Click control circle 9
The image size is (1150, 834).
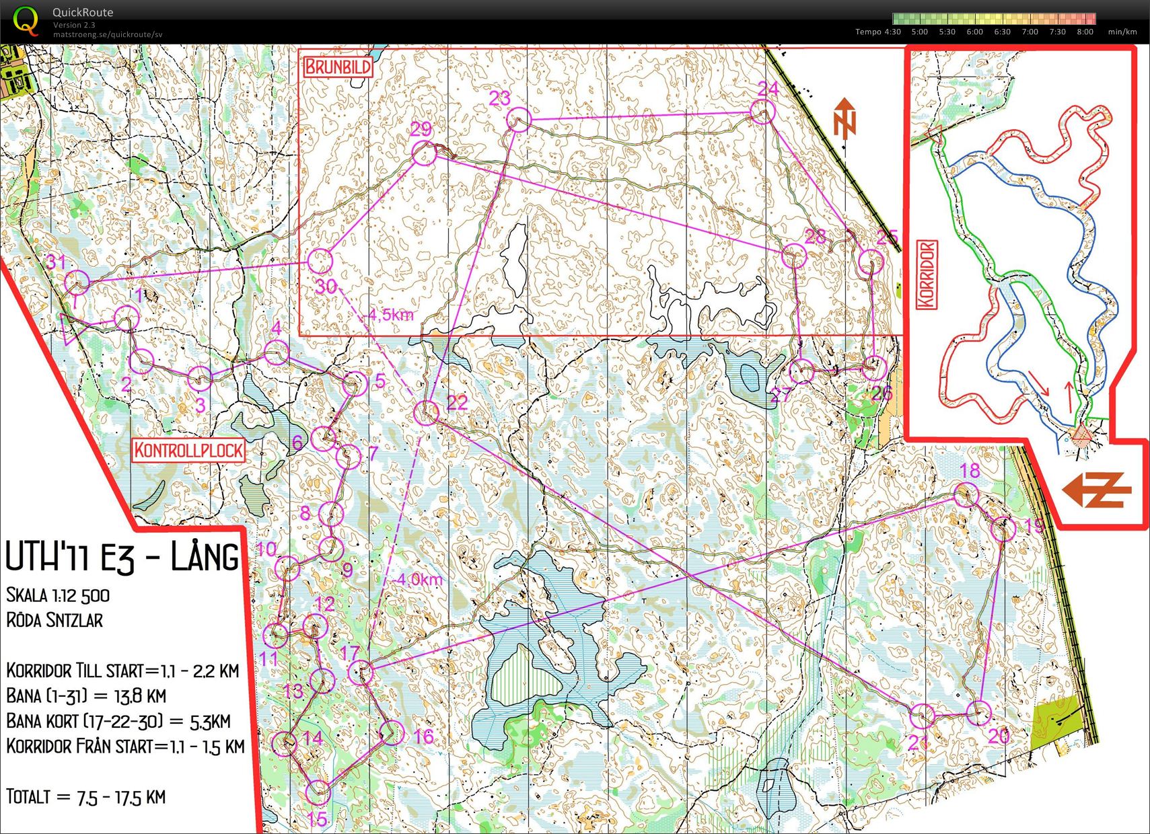pos(330,549)
